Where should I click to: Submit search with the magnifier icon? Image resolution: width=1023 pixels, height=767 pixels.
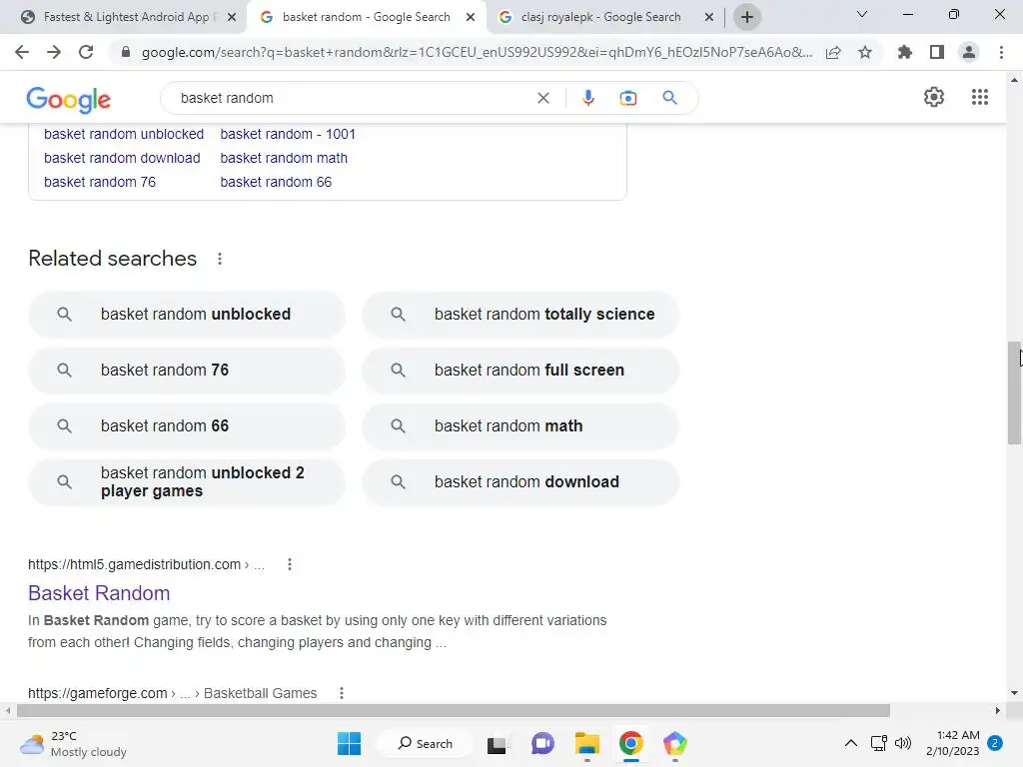(x=669, y=98)
